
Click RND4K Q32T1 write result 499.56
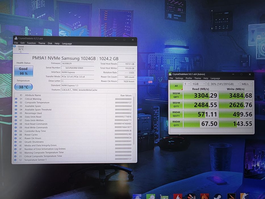[236, 114]
